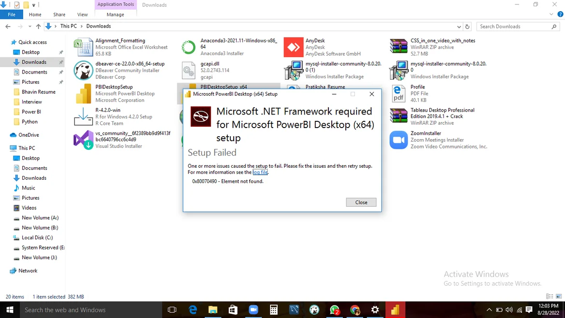Select the ZoomInstaller file icon
The width and height of the screenshot is (565, 318).
point(398,140)
